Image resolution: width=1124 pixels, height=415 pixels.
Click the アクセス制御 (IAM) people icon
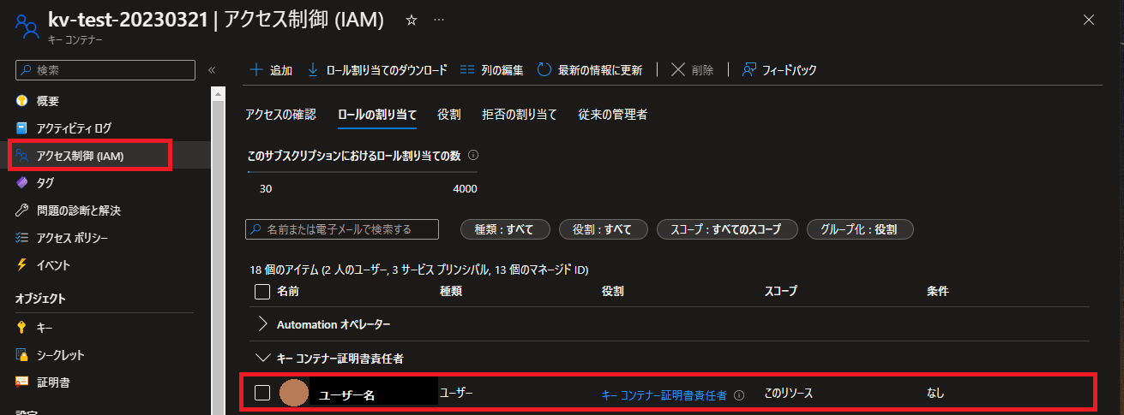[x=22, y=155]
